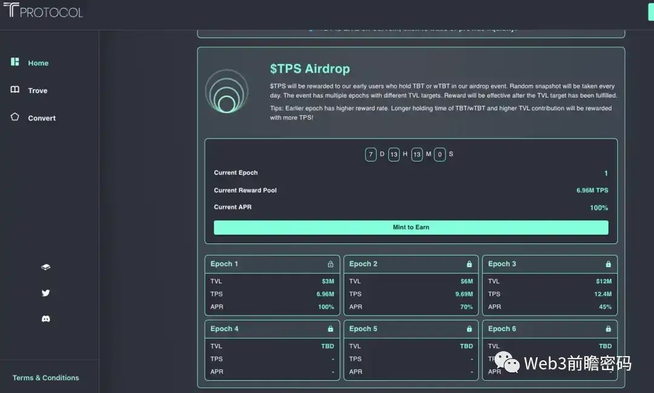The width and height of the screenshot is (654, 393).
Task: Click the Epoch 4 lock icon
Action: [x=330, y=329]
